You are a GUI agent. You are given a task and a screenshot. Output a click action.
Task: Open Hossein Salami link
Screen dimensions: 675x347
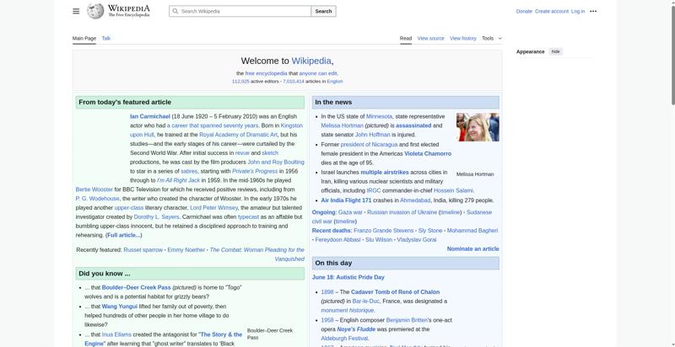click(453, 190)
